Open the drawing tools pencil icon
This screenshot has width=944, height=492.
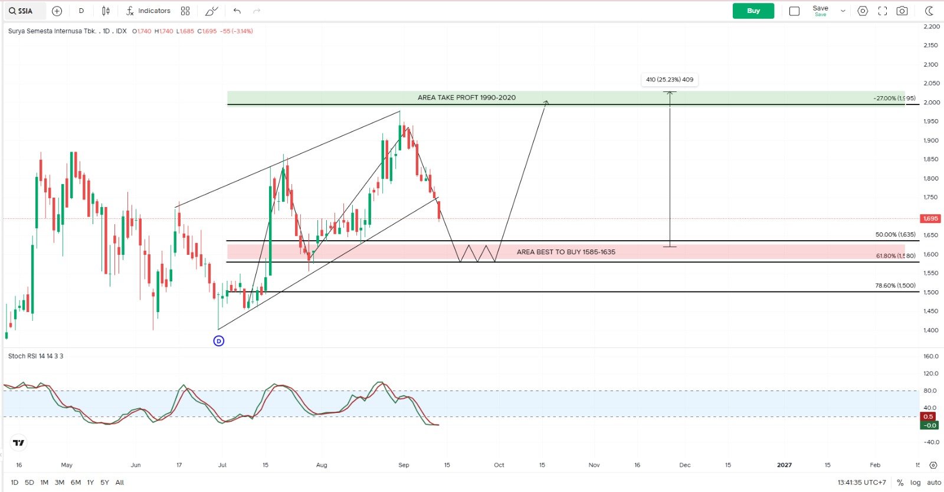click(x=211, y=11)
